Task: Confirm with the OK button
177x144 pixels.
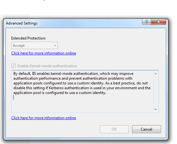Action: tap(114, 129)
